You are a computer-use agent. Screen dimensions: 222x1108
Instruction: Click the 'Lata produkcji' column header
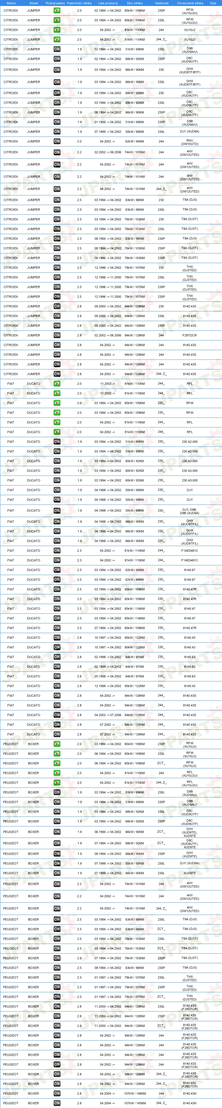point(108,3)
